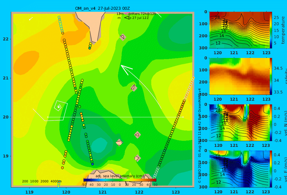
Task: Click the temperature panel colorbar
Action: click(x=271, y=30)
